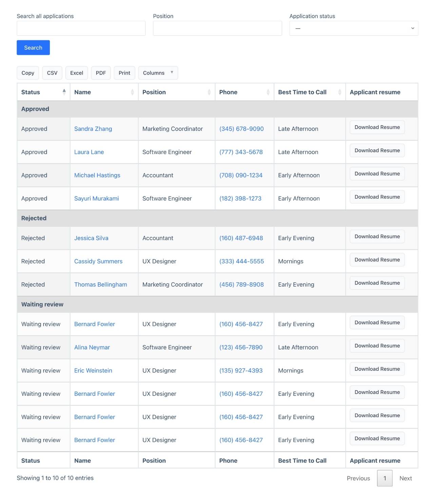Export the table as CSV
The width and height of the screenshot is (434, 488).
52,73
